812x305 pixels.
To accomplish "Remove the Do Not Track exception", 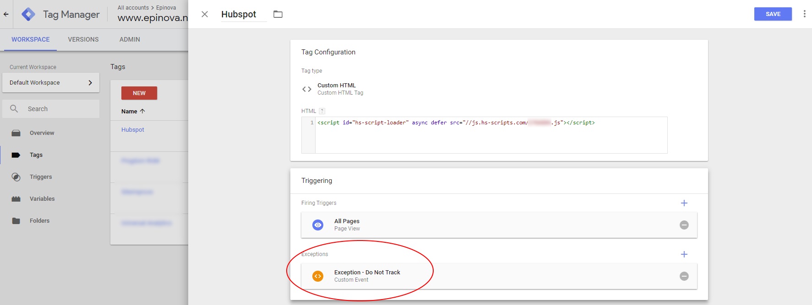I will pyautogui.click(x=684, y=276).
